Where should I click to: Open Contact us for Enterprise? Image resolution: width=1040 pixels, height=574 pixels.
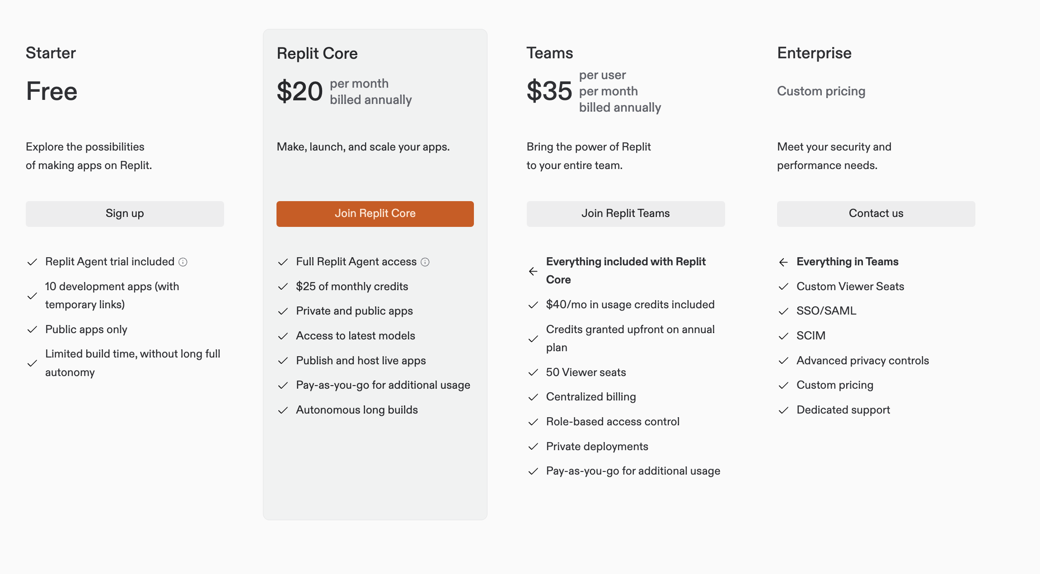click(x=876, y=213)
